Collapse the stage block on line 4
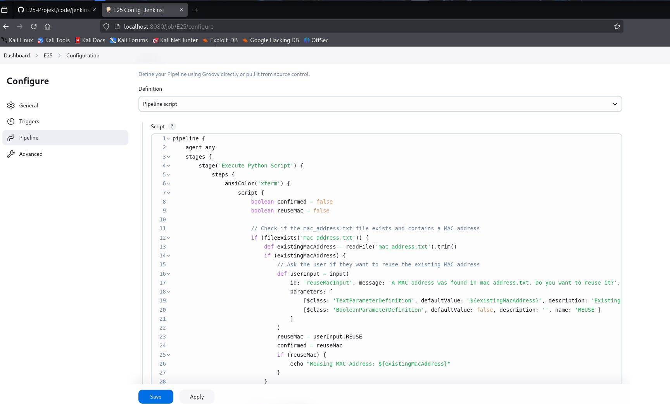670x404 pixels. 168,166
